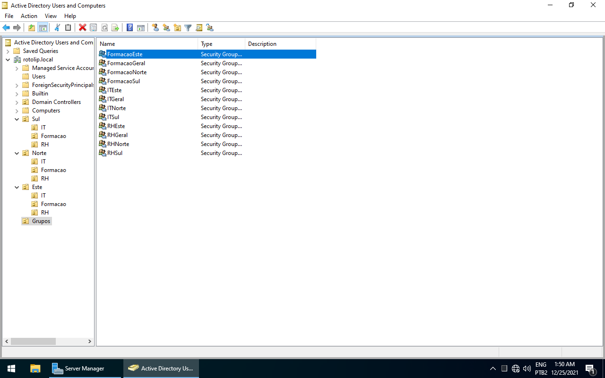
Task: Click the Back arrow in the toolbar
Action: [6, 28]
